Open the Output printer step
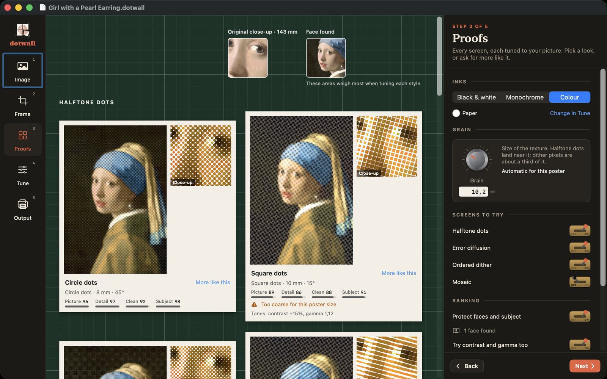 [23, 209]
